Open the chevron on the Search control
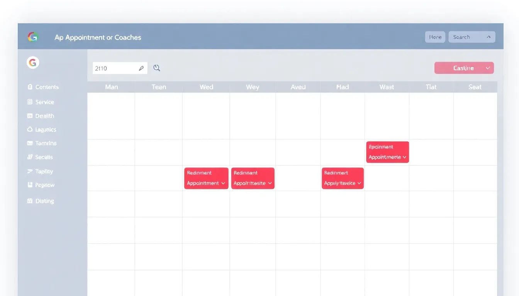This screenshot has height=296, width=519. [x=488, y=37]
